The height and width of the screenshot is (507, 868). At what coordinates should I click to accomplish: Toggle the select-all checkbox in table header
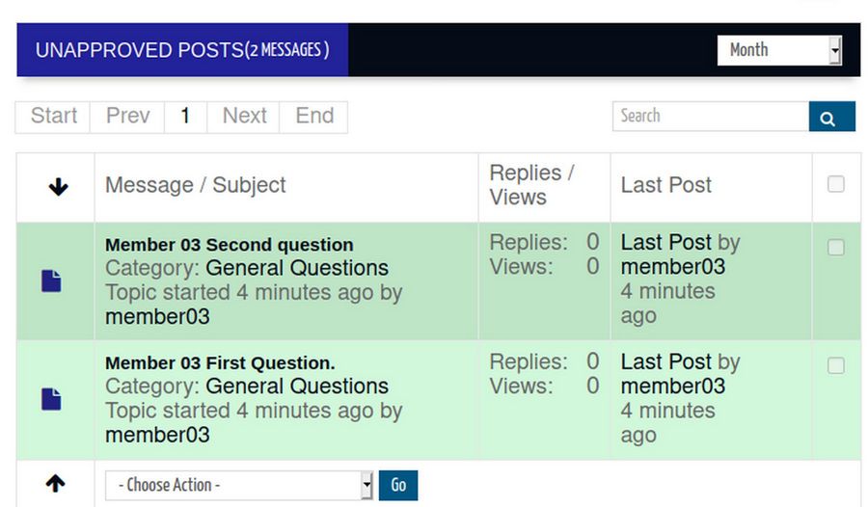(x=836, y=184)
